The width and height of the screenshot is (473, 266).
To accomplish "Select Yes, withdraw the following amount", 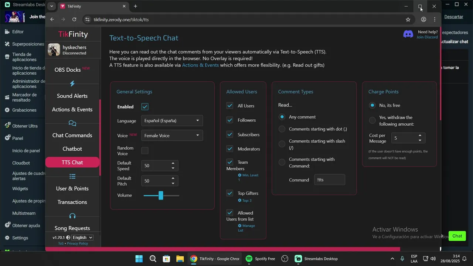I will tap(372, 120).
